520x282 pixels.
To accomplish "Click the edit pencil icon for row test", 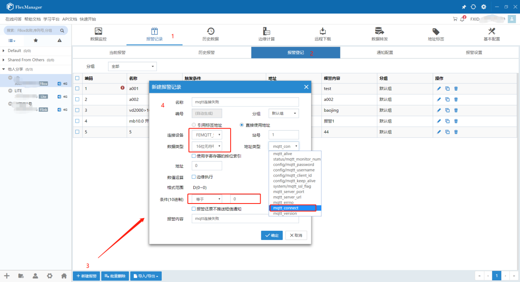I will click(x=439, y=89).
